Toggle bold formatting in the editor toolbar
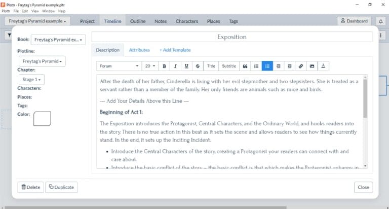 point(164,66)
